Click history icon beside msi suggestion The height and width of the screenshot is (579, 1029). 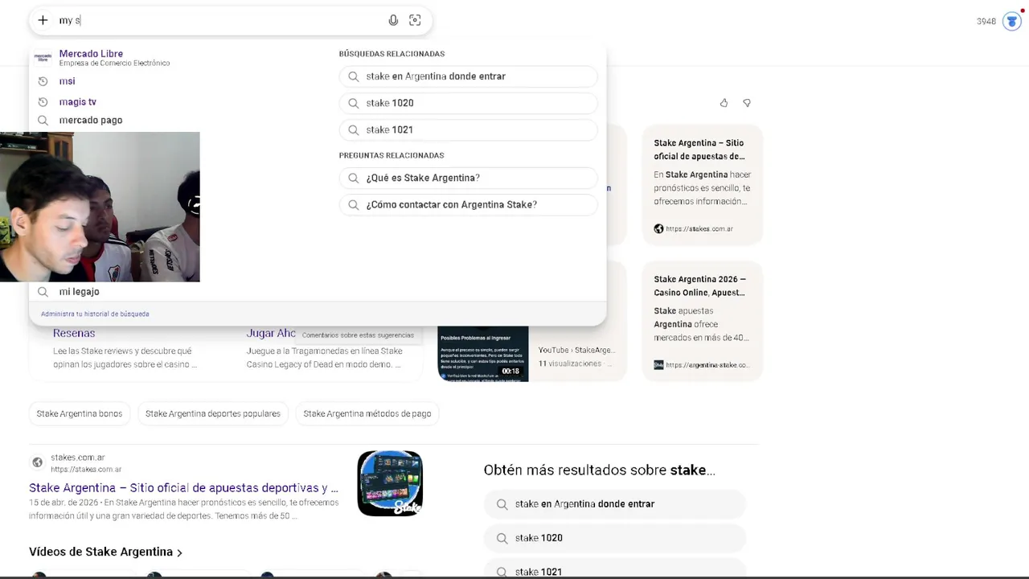(43, 81)
